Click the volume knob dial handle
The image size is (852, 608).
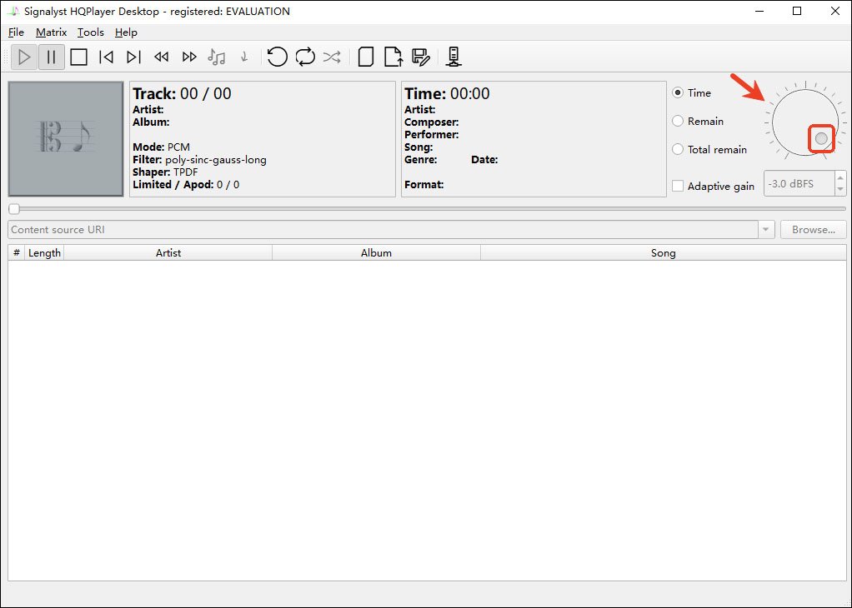point(821,138)
